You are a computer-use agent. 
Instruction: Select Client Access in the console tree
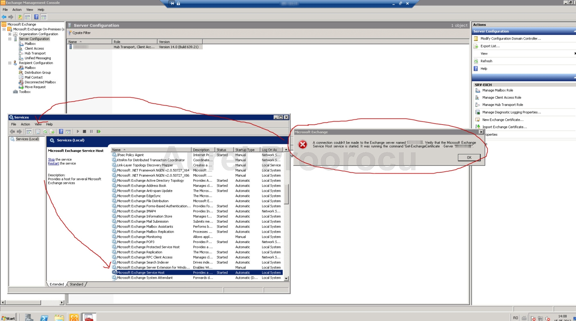(x=34, y=48)
